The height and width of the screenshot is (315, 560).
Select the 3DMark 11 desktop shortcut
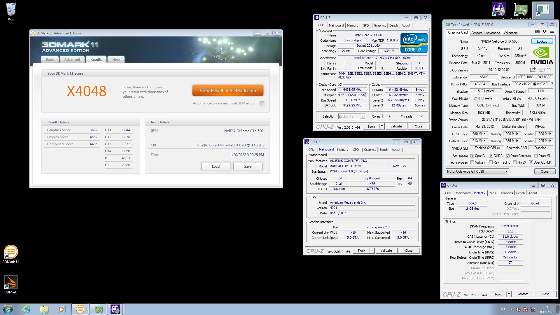(x=11, y=254)
